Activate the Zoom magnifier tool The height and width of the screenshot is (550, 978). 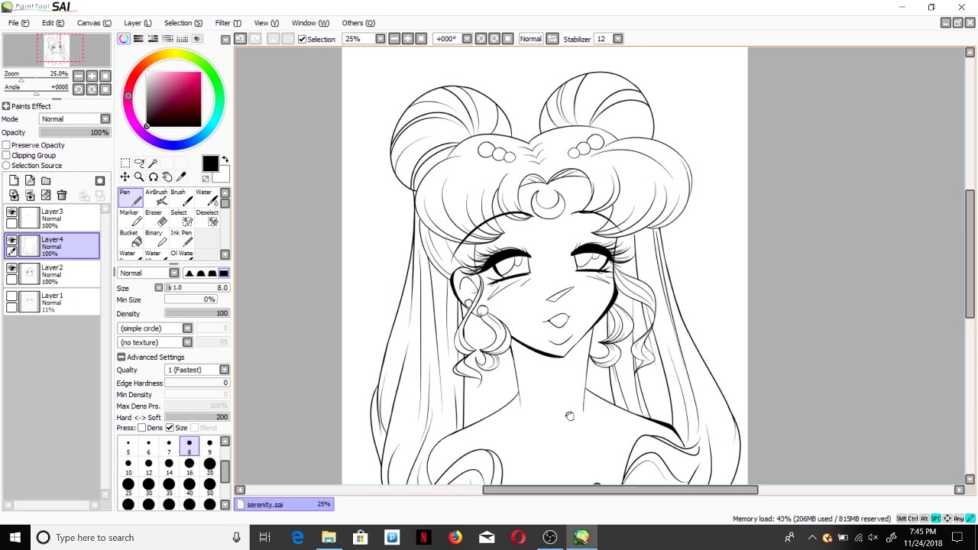click(139, 176)
